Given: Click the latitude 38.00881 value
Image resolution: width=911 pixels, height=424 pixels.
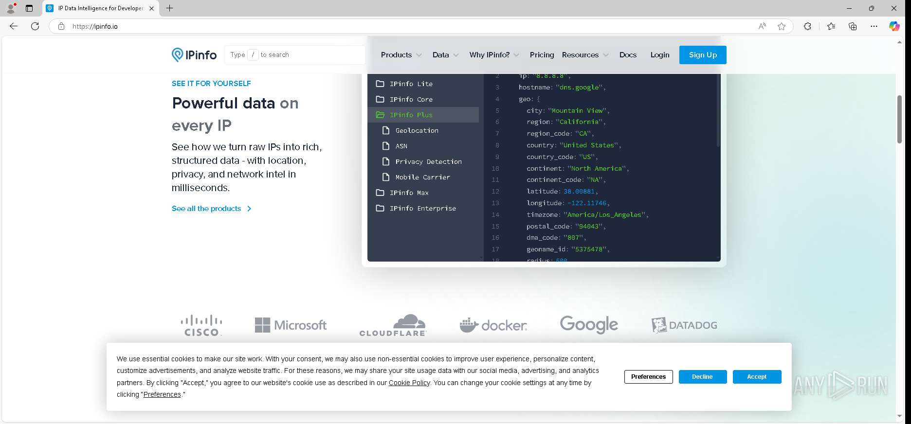Looking at the screenshot, I should coord(579,192).
